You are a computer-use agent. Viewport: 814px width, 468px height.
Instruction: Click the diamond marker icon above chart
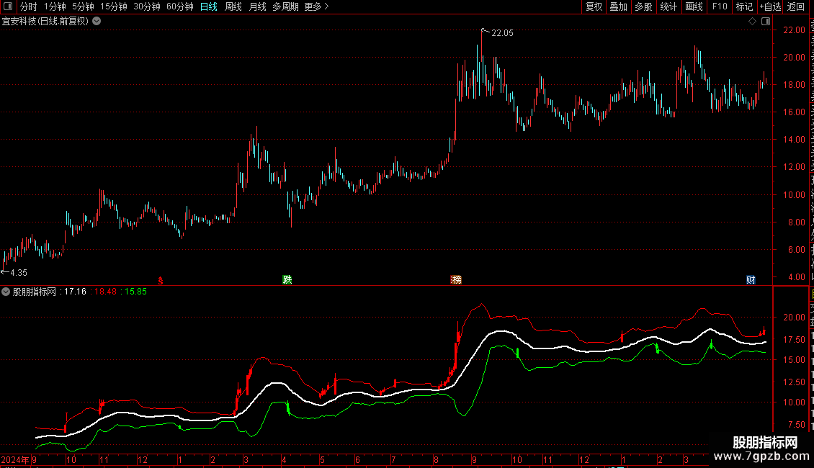[x=752, y=22]
